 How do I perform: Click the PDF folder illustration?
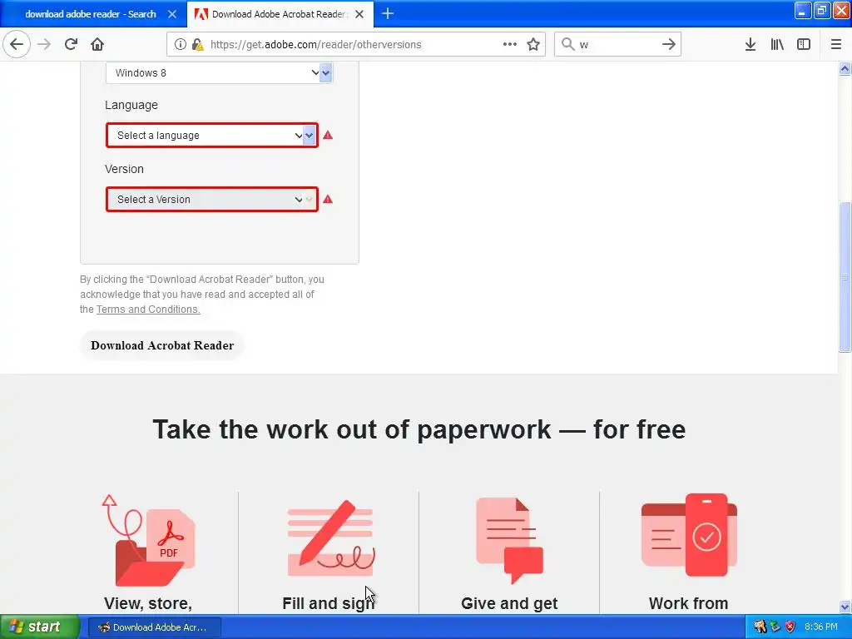[148, 539]
